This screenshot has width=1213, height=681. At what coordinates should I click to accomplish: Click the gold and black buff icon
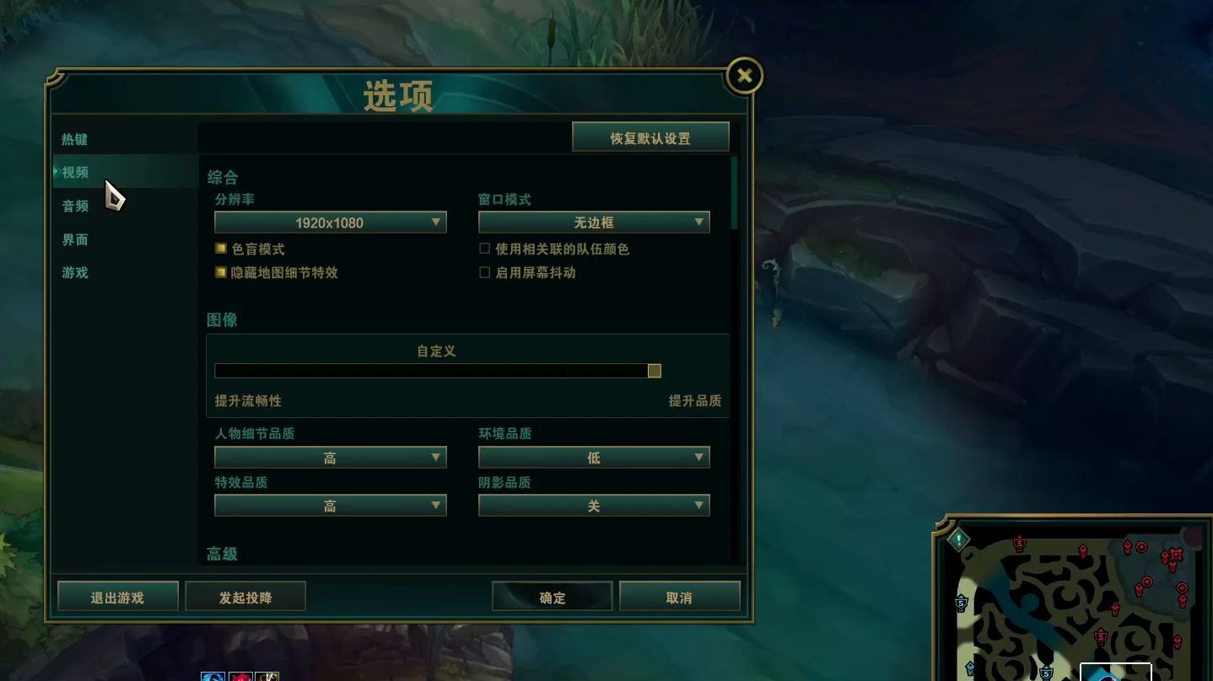pos(267,676)
